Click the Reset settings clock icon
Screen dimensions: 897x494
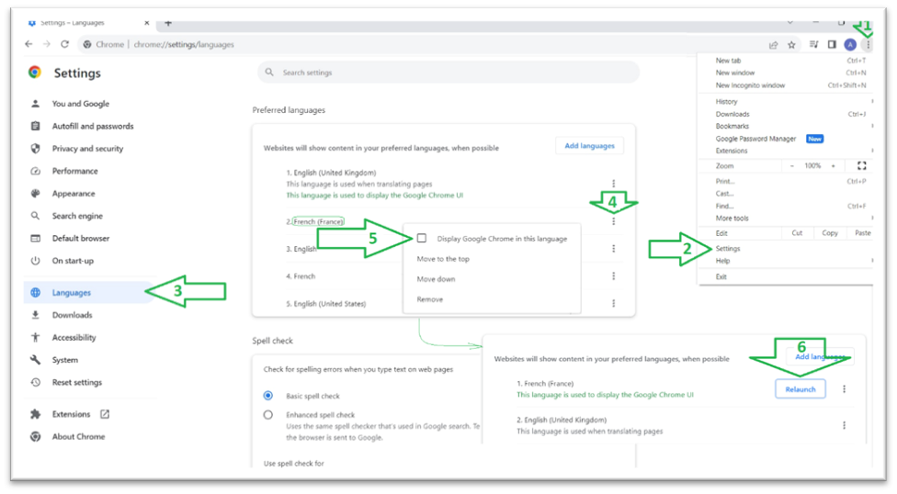36,382
